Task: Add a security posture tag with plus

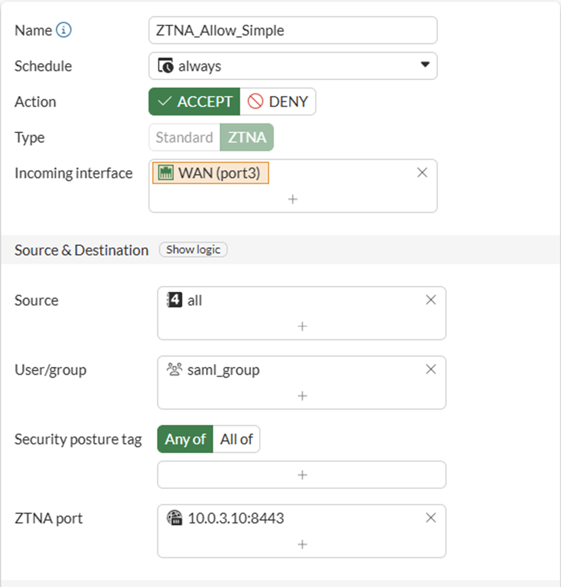Action: coord(301,475)
